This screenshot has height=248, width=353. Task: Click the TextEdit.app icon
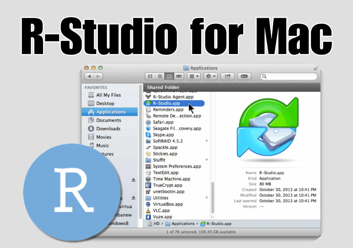point(148,173)
